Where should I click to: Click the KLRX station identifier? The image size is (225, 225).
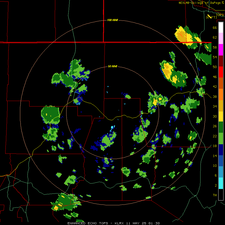click(x=120, y=223)
